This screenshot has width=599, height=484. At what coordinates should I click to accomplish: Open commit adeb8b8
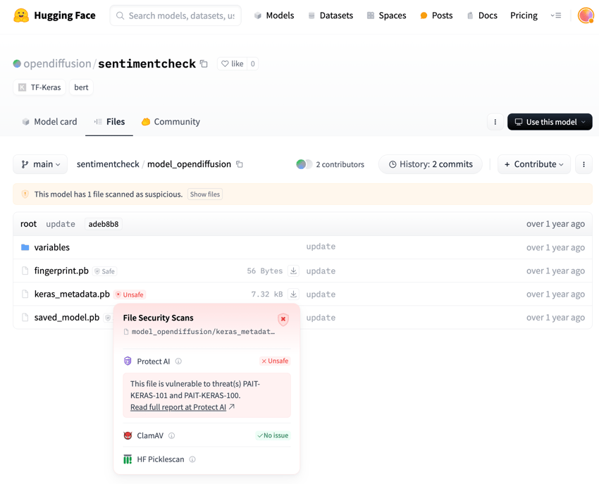pos(103,224)
